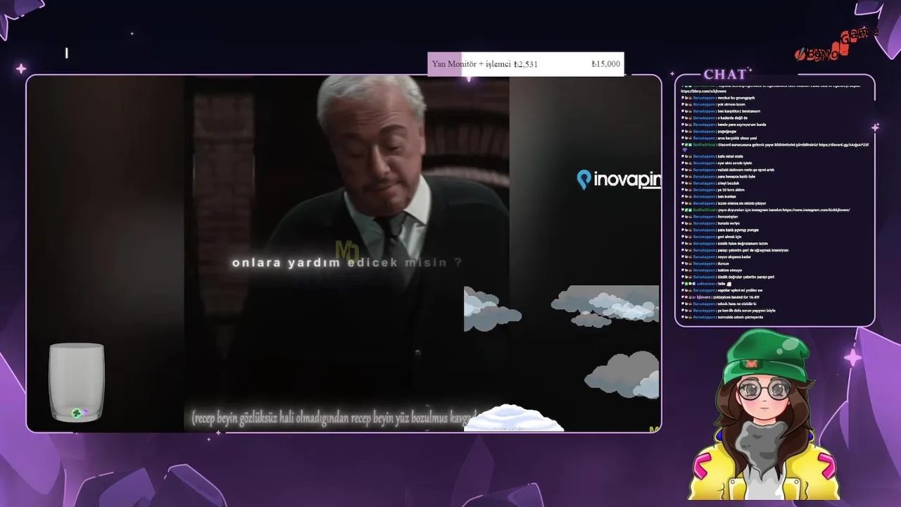The height and width of the screenshot is (507, 901).
Task: Click chat message 'neyse akşama kadar'
Action: click(734, 257)
